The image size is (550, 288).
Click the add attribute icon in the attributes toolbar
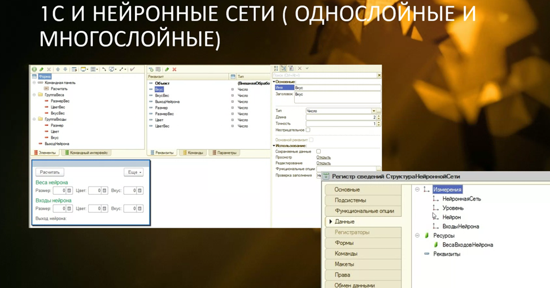point(151,69)
